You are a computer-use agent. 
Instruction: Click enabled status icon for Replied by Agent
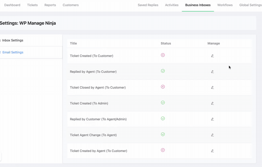click(163, 71)
